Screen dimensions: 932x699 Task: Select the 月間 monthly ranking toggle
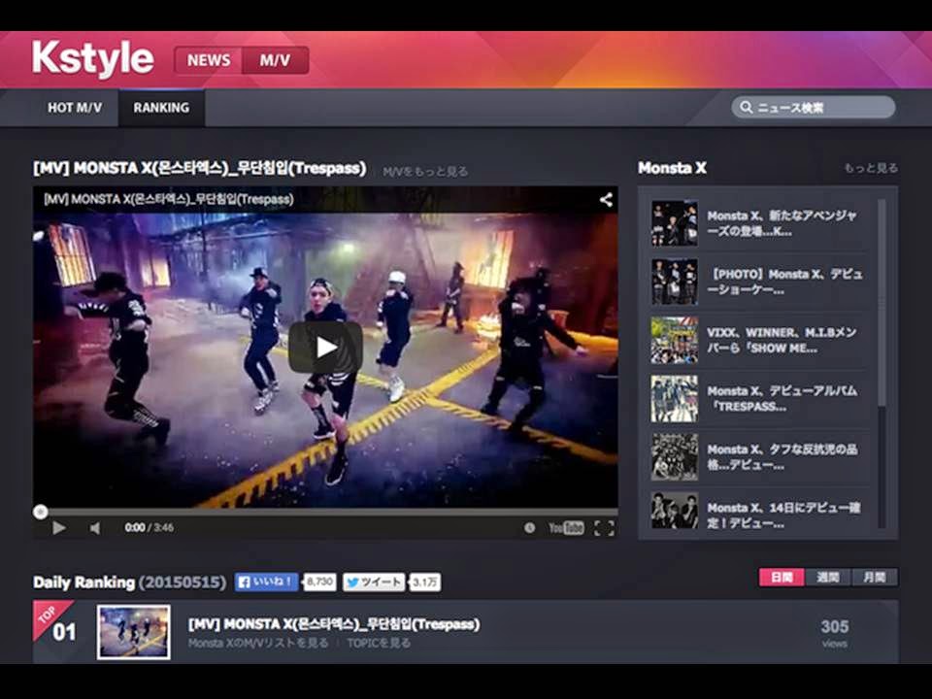tap(875, 577)
